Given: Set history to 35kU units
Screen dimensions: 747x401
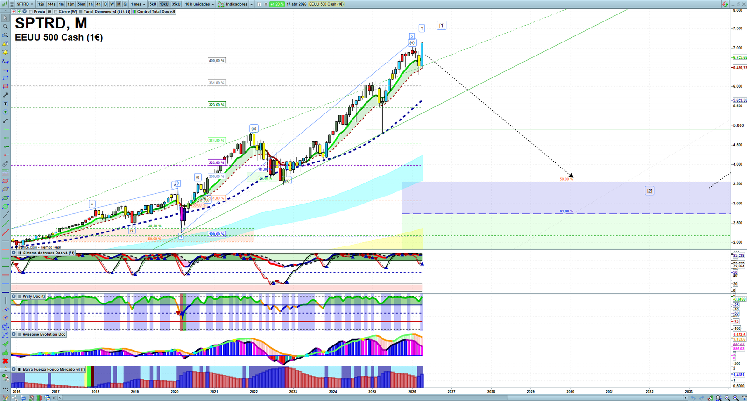Looking at the screenshot, I should [176, 4].
